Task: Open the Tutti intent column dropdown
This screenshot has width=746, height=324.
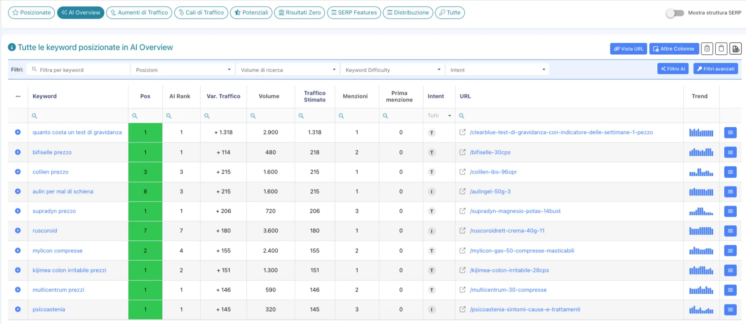Action: (x=439, y=116)
